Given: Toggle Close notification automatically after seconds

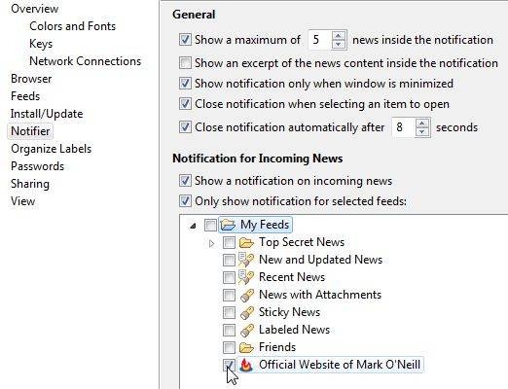Looking at the screenshot, I should point(185,127).
